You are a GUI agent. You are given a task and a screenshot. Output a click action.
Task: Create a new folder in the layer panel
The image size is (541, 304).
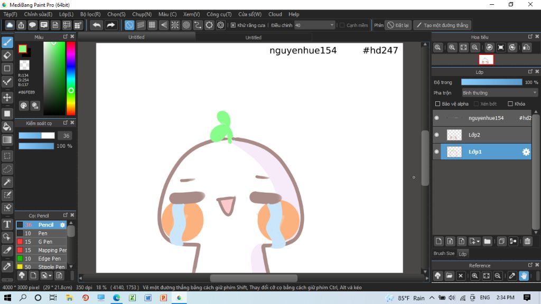(487, 241)
